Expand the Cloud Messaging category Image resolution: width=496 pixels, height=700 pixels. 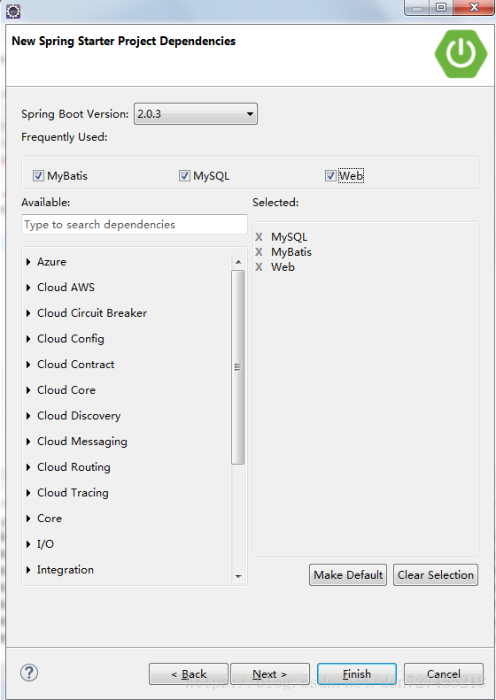pos(28,442)
